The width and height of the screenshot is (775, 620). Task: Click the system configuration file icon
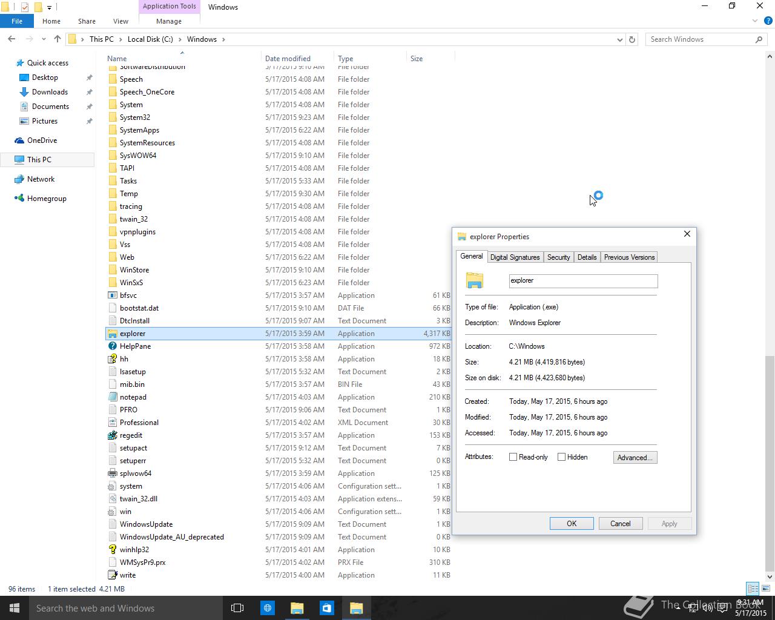(113, 486)
